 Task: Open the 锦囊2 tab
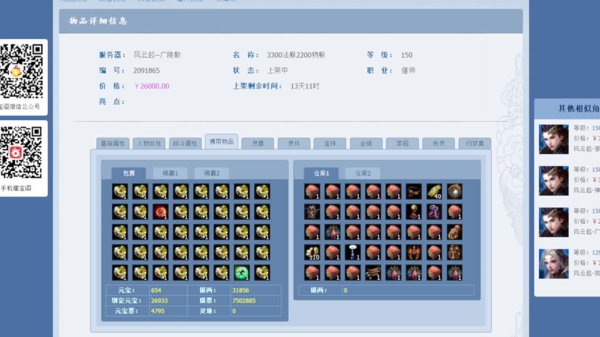[212, 173]
